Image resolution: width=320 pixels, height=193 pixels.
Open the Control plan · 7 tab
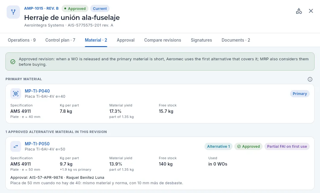pyautogui.click(x=60, y=40)
